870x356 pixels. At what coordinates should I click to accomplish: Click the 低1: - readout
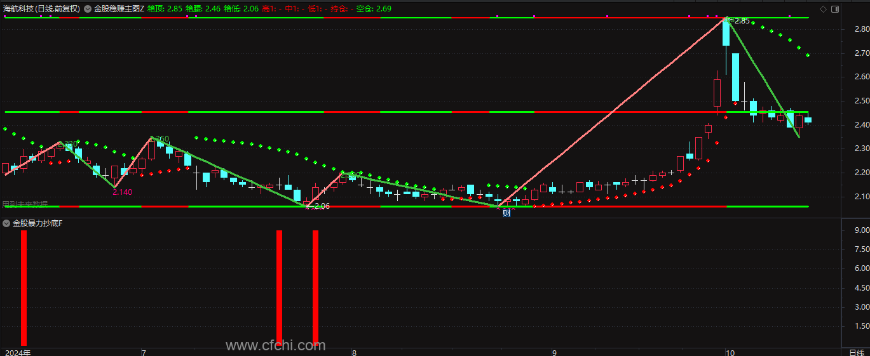[x=318, y=9]
